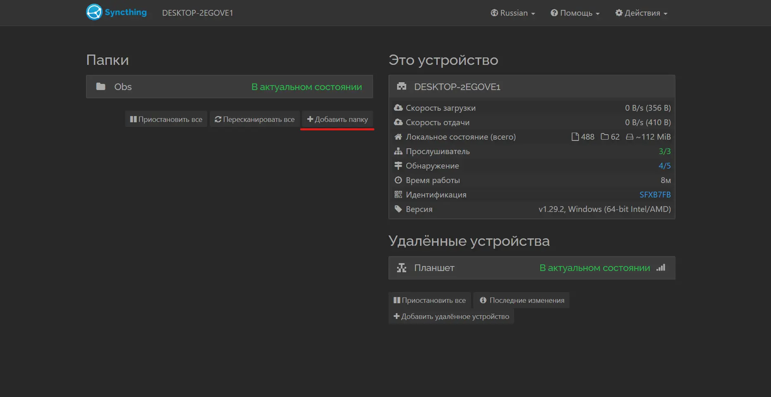This screenshot has width=771, height=397.
Task: Click the Добавить папку button
Action: tap(337, 119)
